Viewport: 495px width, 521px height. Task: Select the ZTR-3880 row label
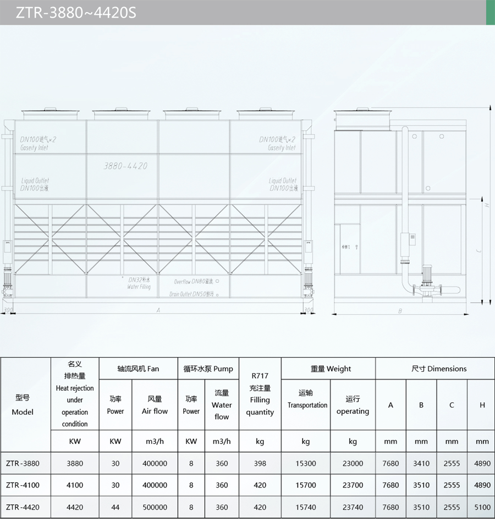click(x=23, y=463)
